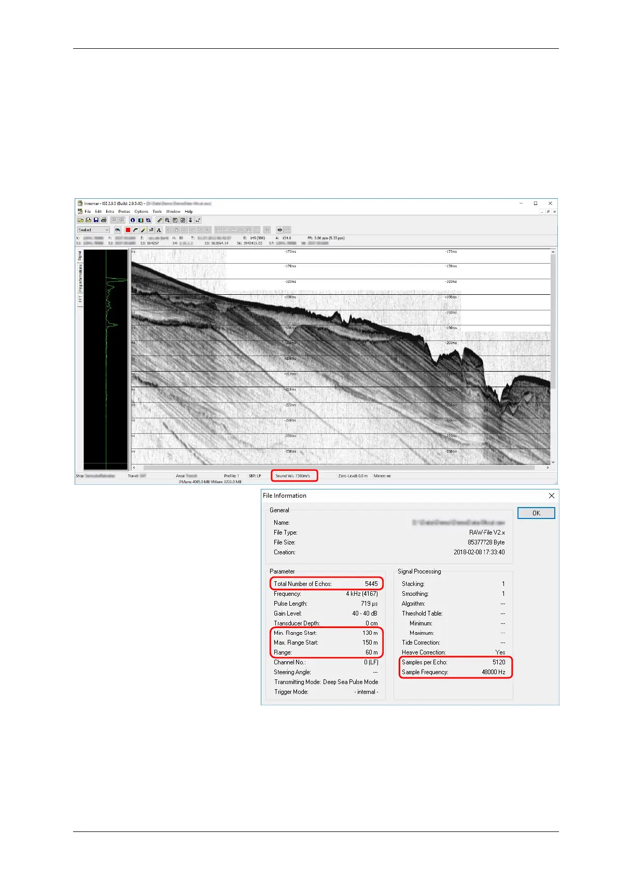Click the red square layer color icon

click(x=128, y=230)
